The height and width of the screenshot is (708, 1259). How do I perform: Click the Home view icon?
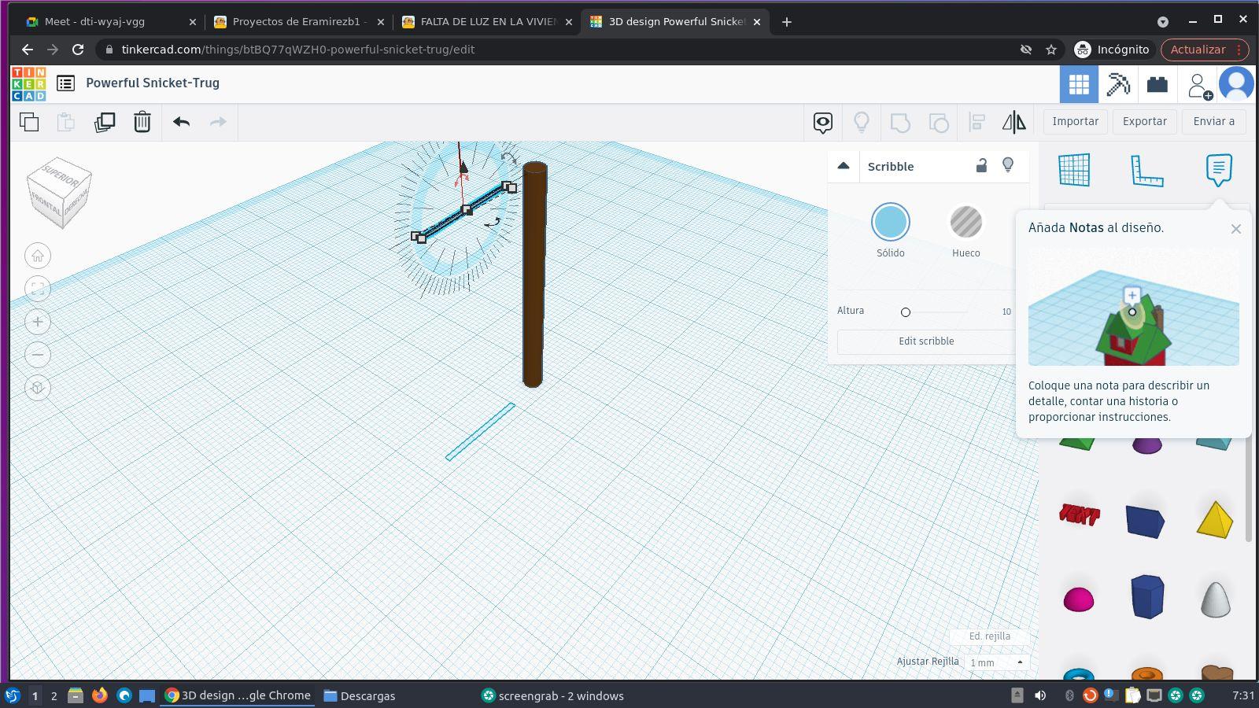(x=38, y=256)
